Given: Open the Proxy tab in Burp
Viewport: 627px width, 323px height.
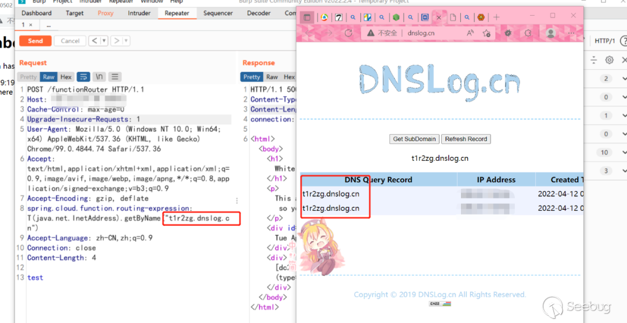Looking at the screenshot, I should (x=106, y=13).
